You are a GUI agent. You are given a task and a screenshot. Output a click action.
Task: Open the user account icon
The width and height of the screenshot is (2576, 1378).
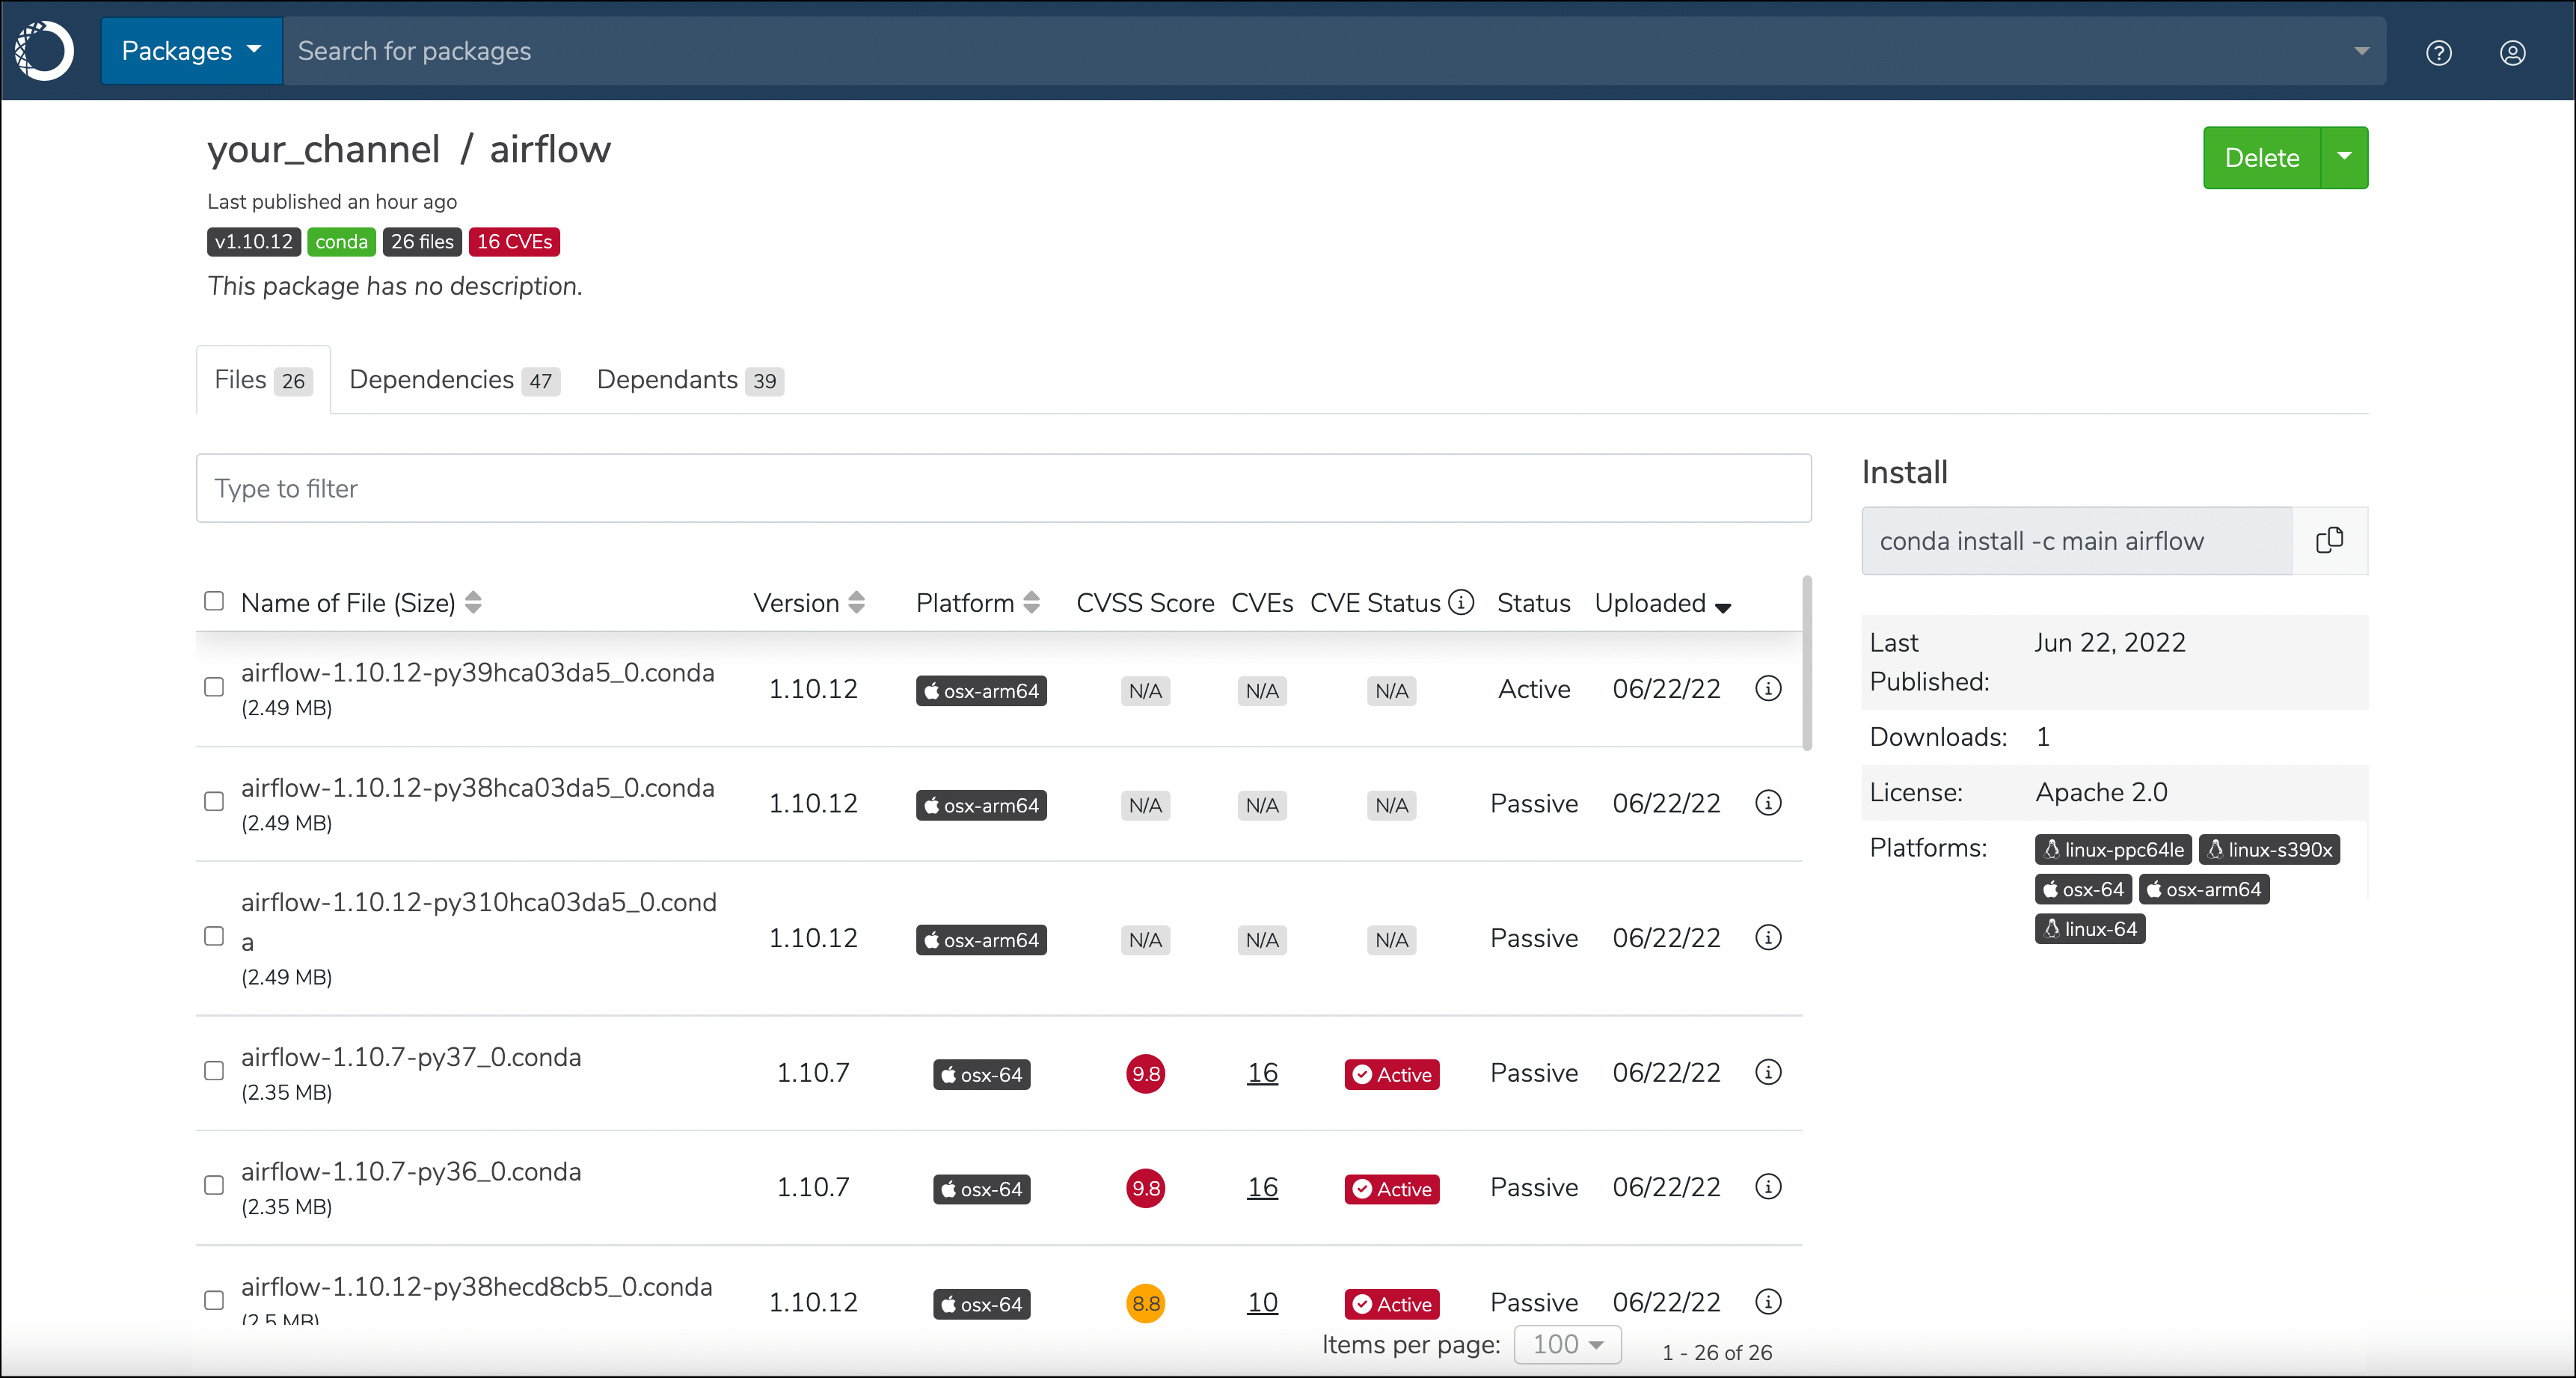2513,53
